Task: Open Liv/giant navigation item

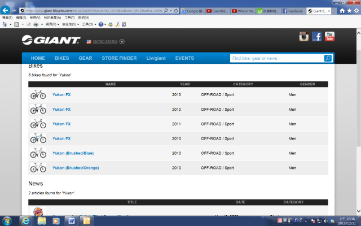Action: click(156, 58)
